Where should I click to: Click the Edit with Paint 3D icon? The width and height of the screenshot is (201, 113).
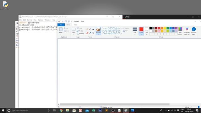(187, 29)
